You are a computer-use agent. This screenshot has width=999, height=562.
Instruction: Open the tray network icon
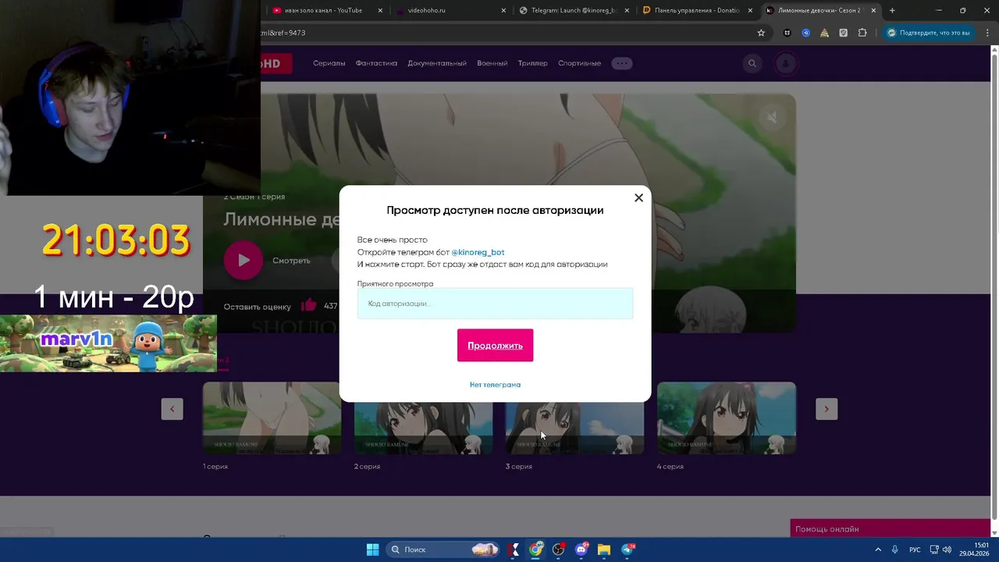tap(934, 550)
